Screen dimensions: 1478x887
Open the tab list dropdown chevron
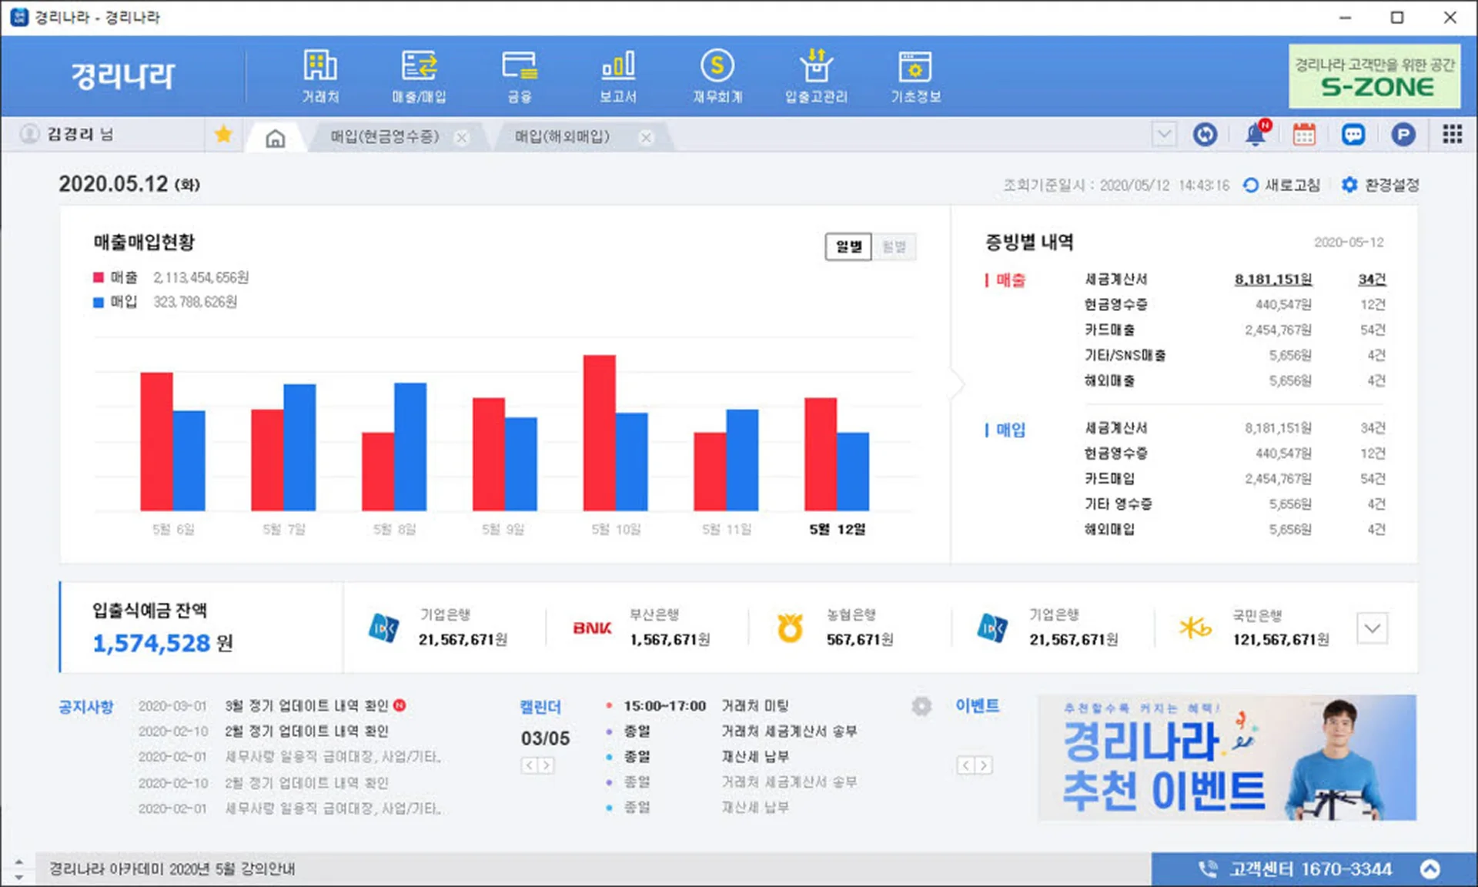(1164, 134)
